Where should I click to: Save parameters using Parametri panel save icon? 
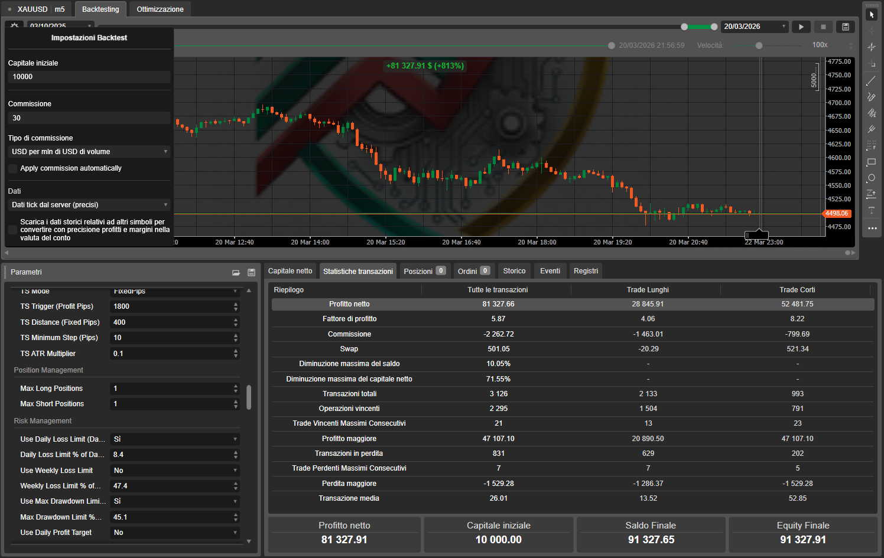[251, 272]
